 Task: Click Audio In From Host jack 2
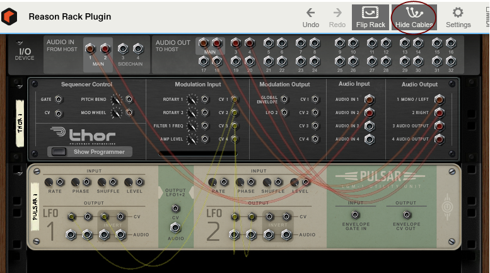pos(105,49)
